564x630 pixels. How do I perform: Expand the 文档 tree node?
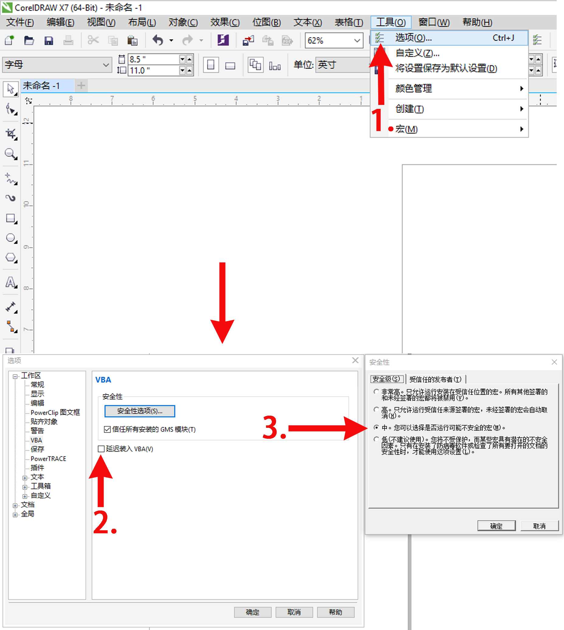coord(15,505)
